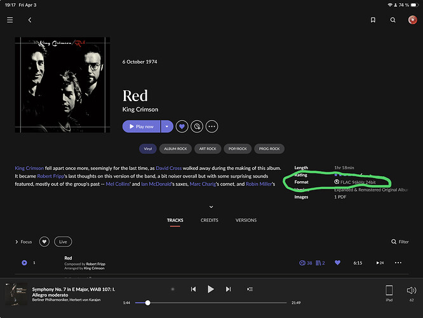Open the hamburger navigation menu
Screen dimensions: 423x318
coord(10,20)
